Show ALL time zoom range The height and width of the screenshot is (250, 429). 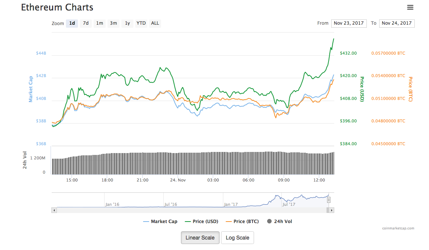155,23
